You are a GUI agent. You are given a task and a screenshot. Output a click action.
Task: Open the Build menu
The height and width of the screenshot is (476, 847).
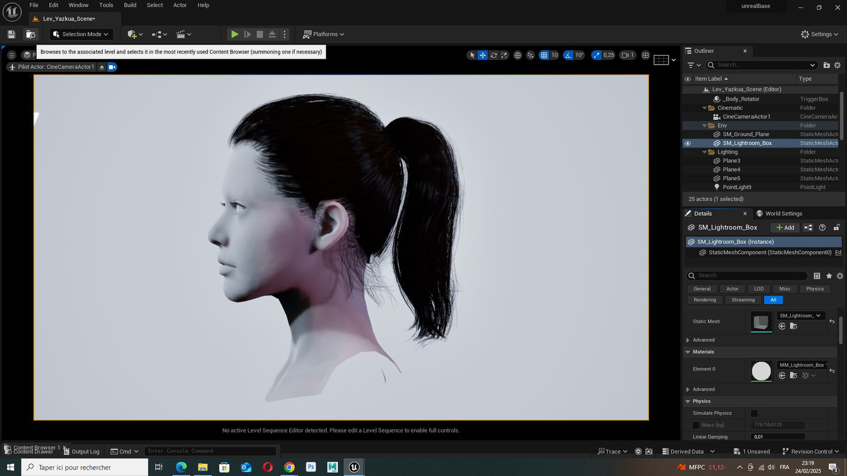coord(130,5)
